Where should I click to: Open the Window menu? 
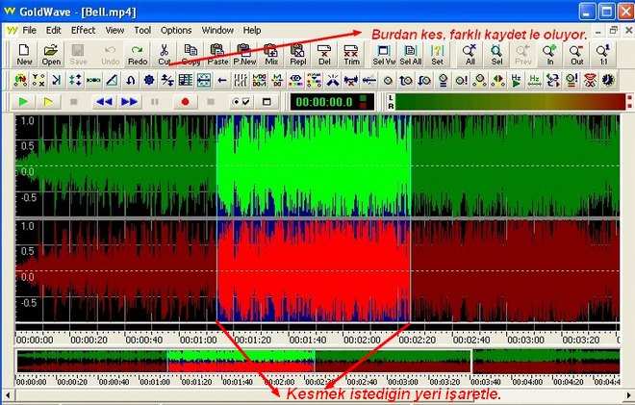(217, 31)
